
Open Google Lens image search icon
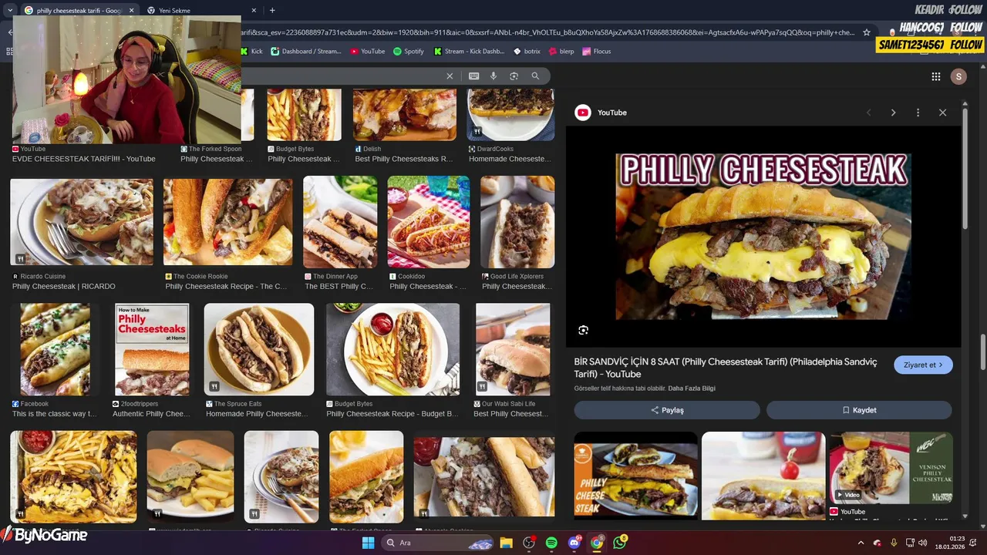tap(514, 76)
